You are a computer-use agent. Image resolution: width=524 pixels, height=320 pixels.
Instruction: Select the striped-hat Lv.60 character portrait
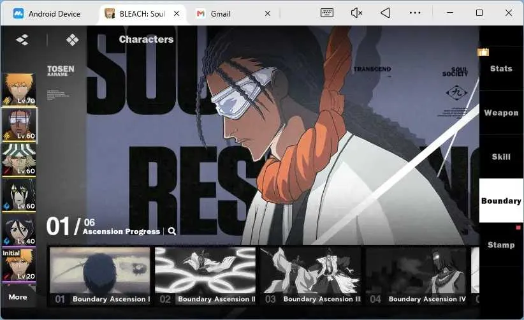click(x=19, y=160)
